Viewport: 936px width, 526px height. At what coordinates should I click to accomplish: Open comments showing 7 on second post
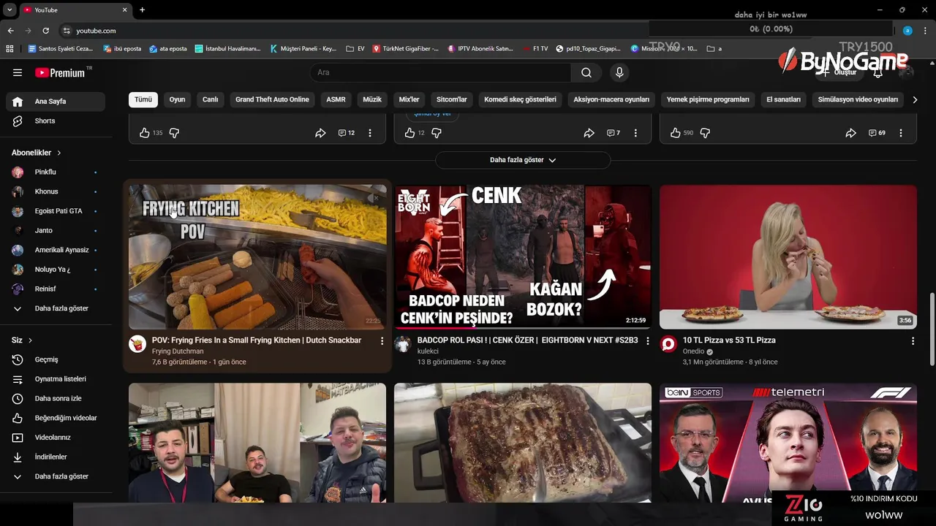pyautogui.click(x=614, y=133)
